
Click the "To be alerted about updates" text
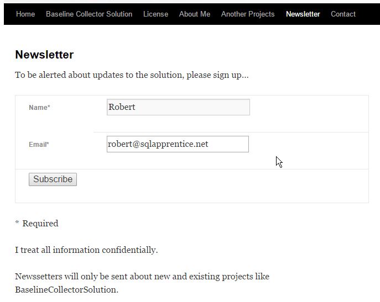pos(132,75)
